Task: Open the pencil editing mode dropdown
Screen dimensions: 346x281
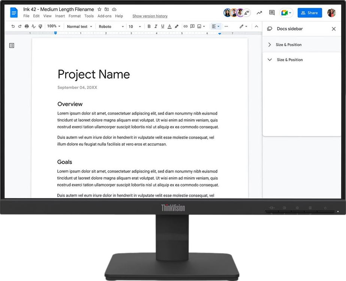Action: coord(243,26)
